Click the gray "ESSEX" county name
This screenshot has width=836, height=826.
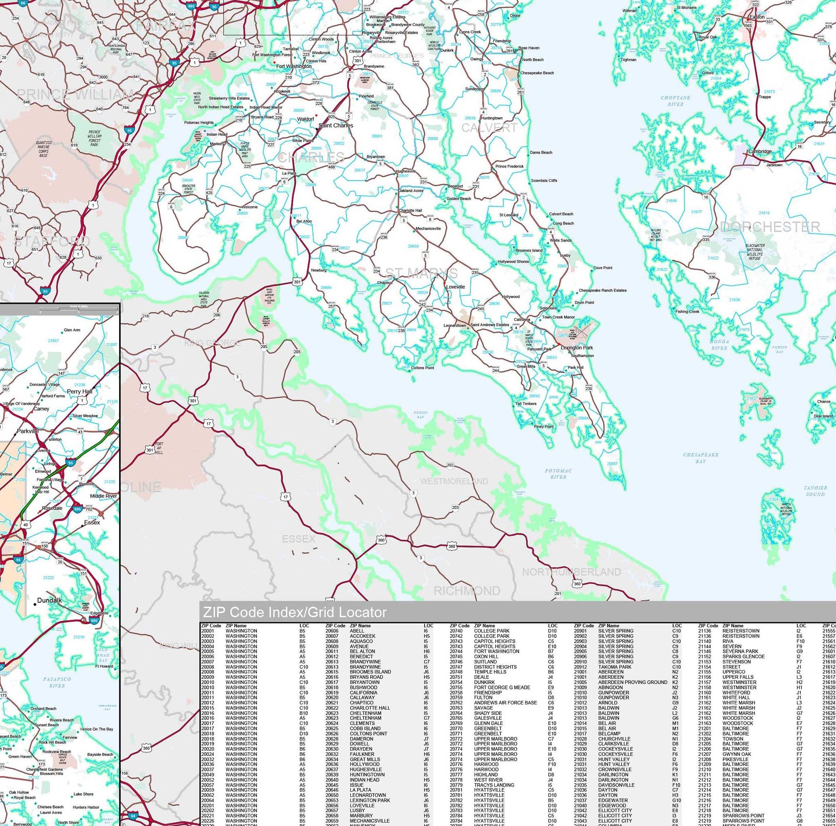pyautogui.click(x=299, y=539)
